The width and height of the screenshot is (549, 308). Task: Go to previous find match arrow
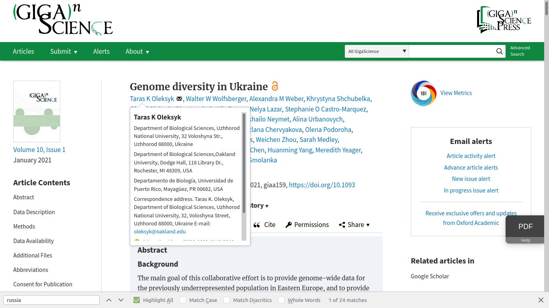pos(109,300)
